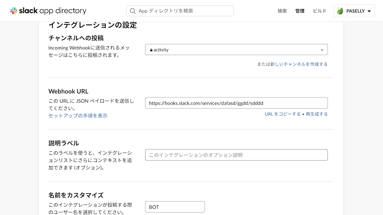The width and height of the screenshot is (383, 215).
Task: Click the 新しいチャンネルを作成する link
Action: click(299, 64)
